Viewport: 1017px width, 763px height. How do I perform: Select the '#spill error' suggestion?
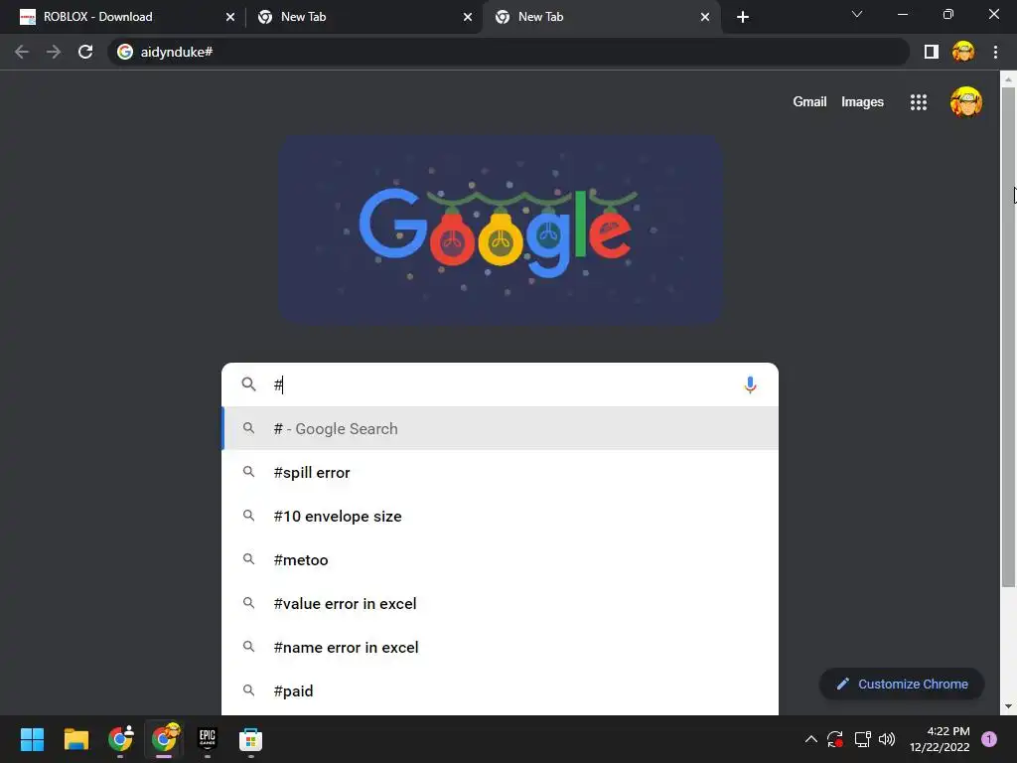pyautogui.click(x=501, y=472)
